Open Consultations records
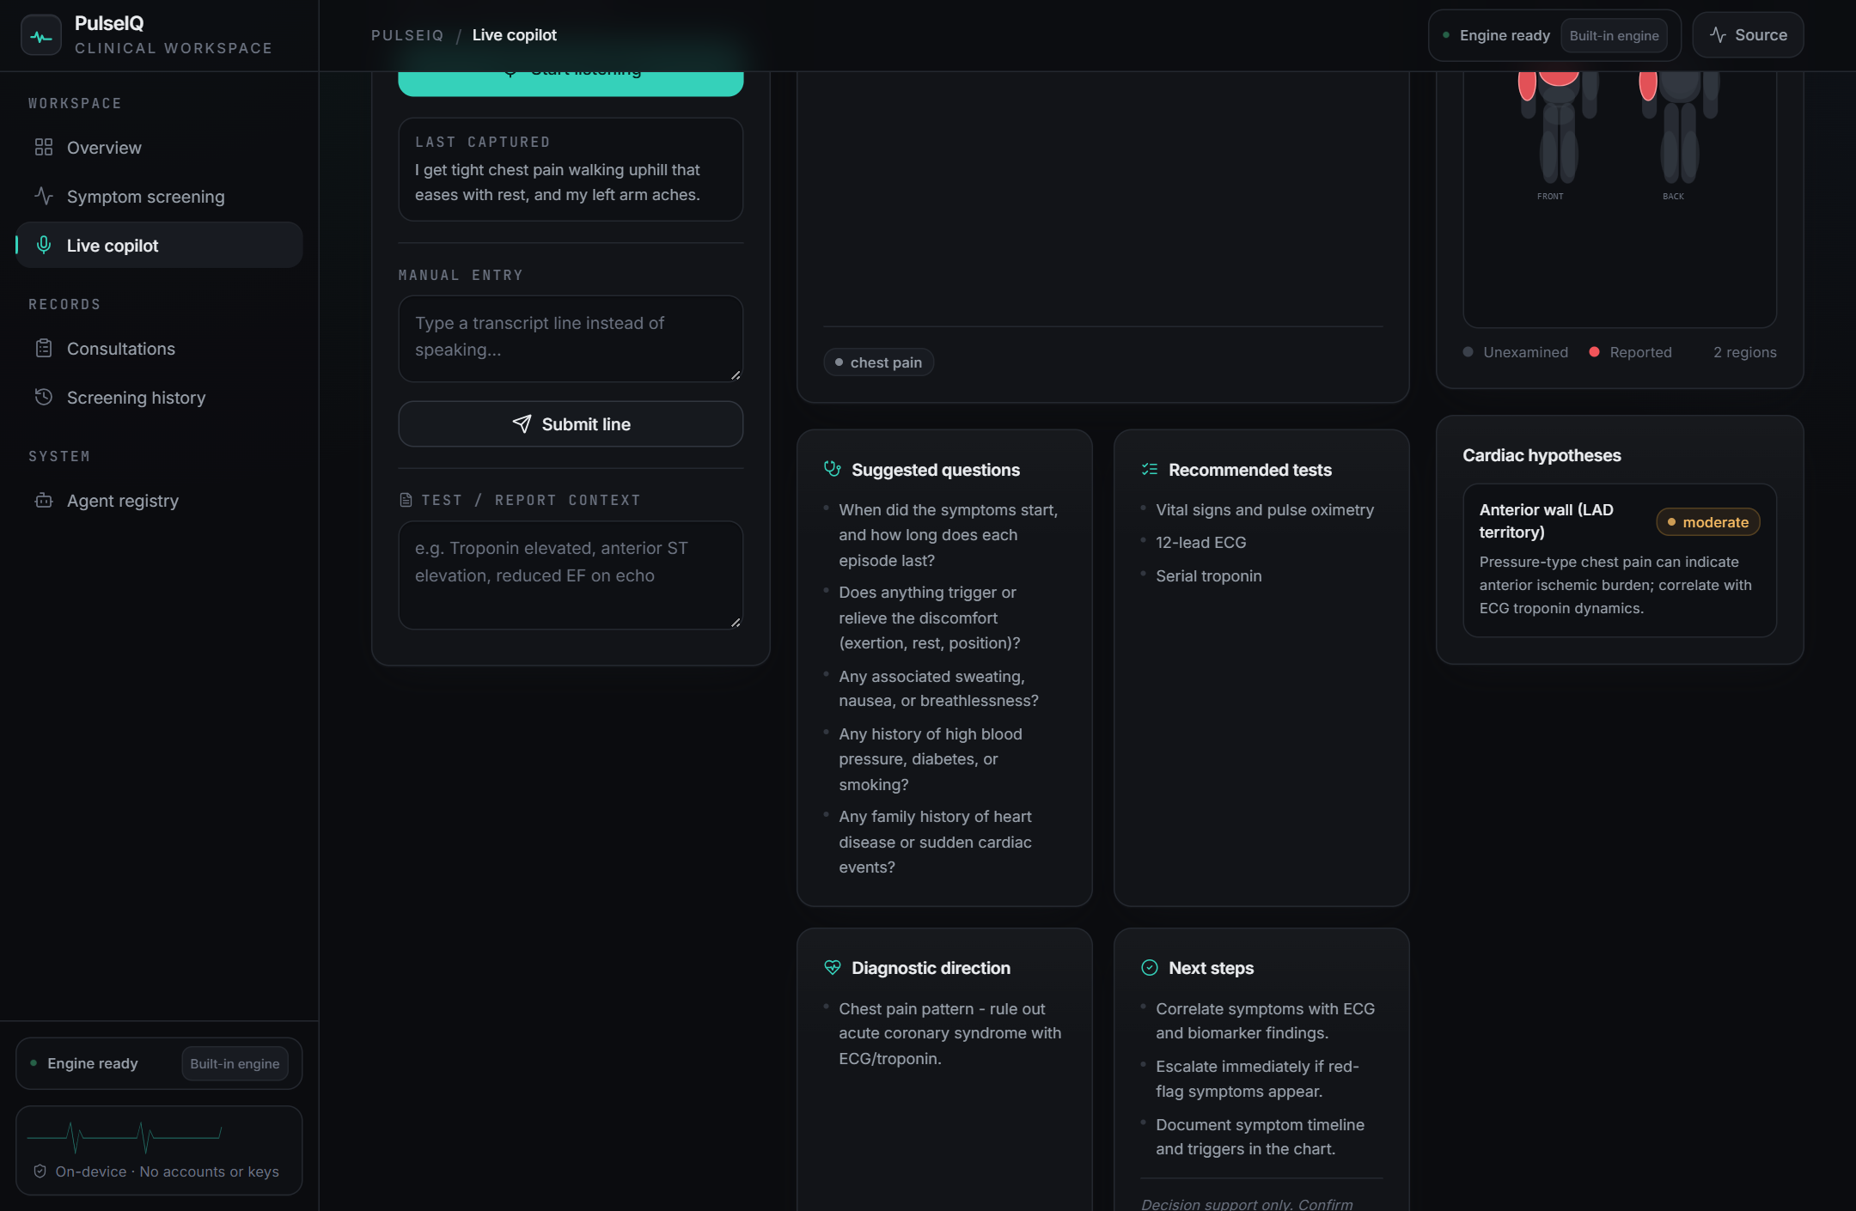Image resolution: width=1856 pixels, height=1211 pixels. coord(159,348)
